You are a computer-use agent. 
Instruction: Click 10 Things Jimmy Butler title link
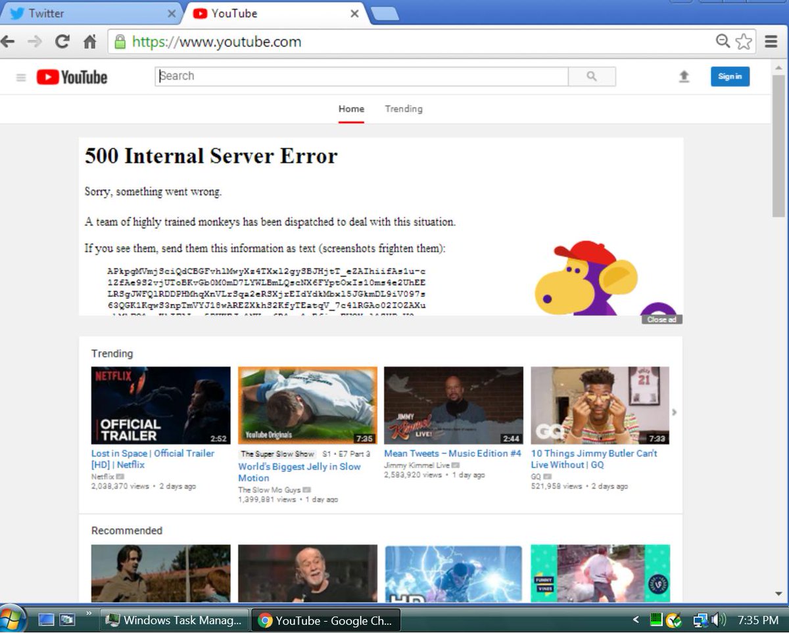coord(594,459)
